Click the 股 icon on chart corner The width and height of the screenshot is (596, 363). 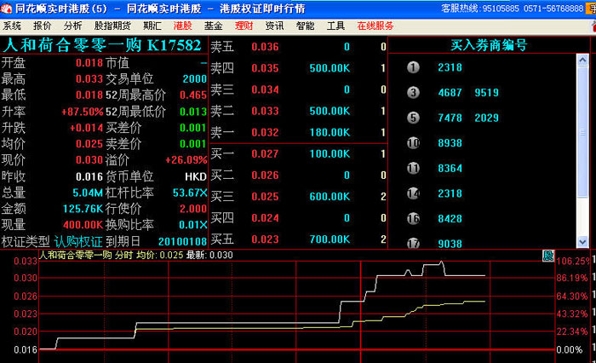(x=547, y=255)
